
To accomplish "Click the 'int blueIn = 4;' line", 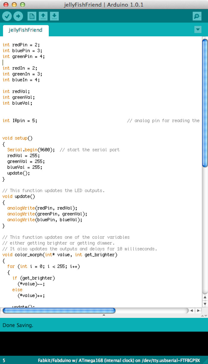I will [21, 80].
